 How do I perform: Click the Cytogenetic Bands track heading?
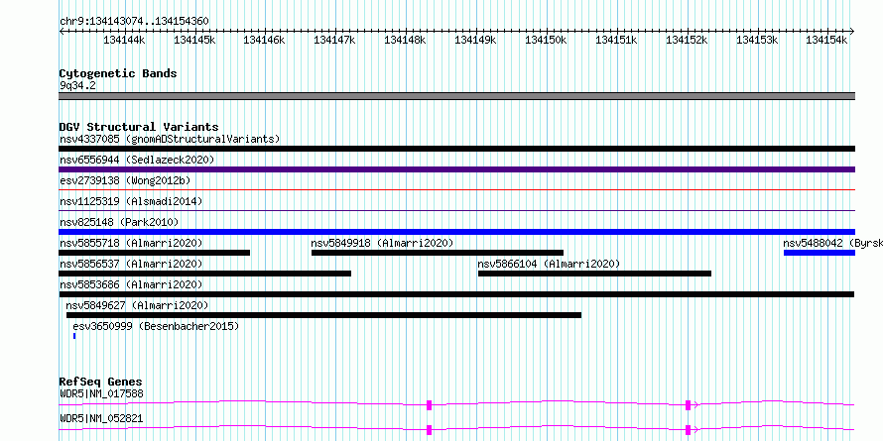coord(118,73)
